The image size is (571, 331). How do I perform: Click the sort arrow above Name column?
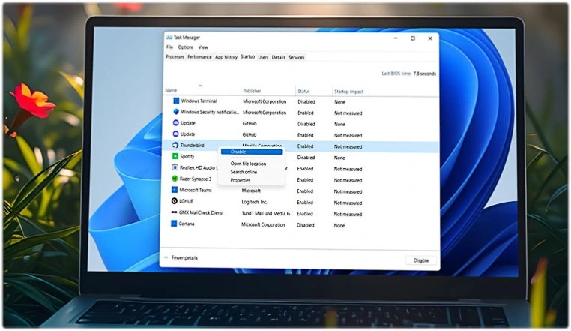(x=200, y=86)
